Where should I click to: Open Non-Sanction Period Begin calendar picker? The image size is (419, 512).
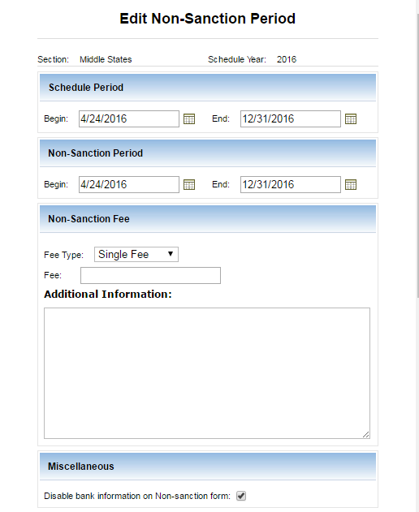(189, 184)
